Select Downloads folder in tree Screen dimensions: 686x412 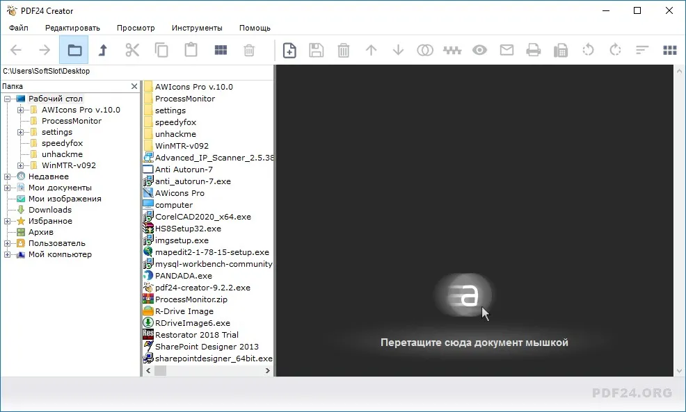pyautogui.click(x=50, y=210)
